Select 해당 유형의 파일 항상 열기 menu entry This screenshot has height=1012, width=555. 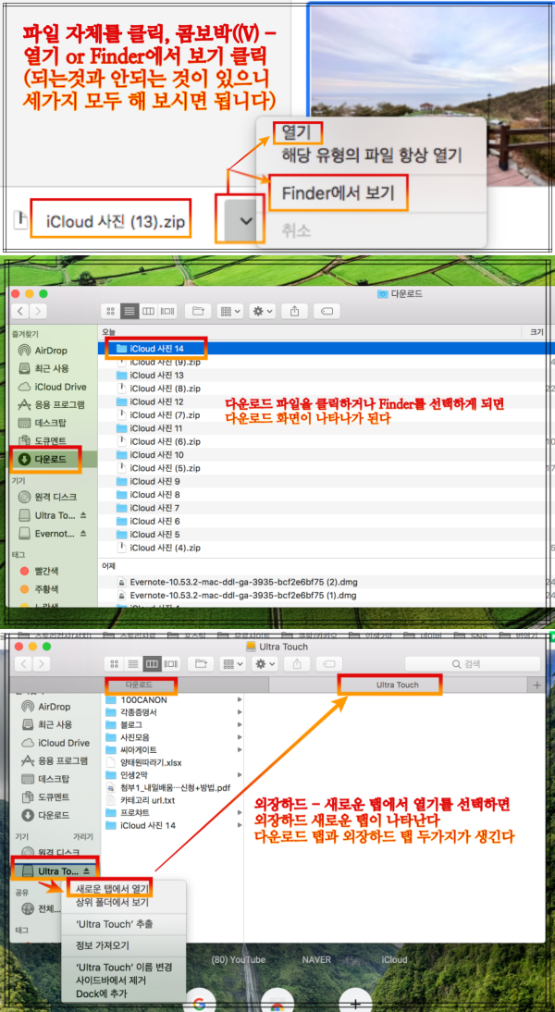pos(372,155)
